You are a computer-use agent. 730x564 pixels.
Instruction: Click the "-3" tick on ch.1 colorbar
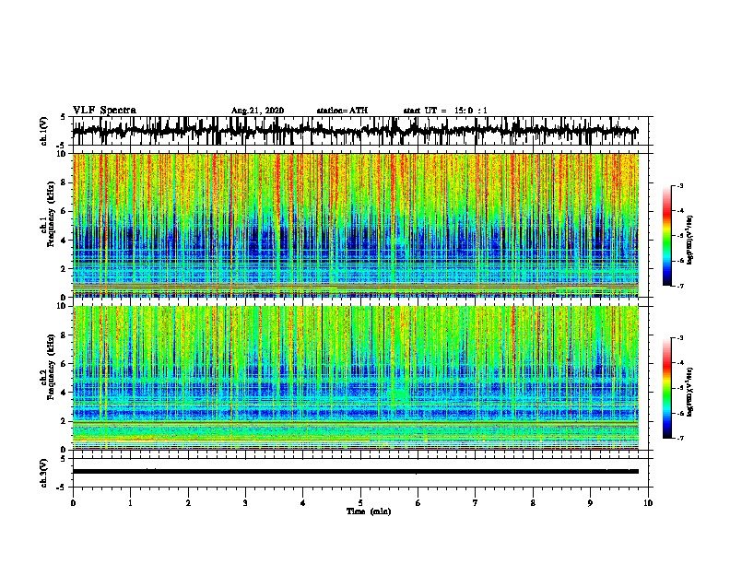[680, 185]
